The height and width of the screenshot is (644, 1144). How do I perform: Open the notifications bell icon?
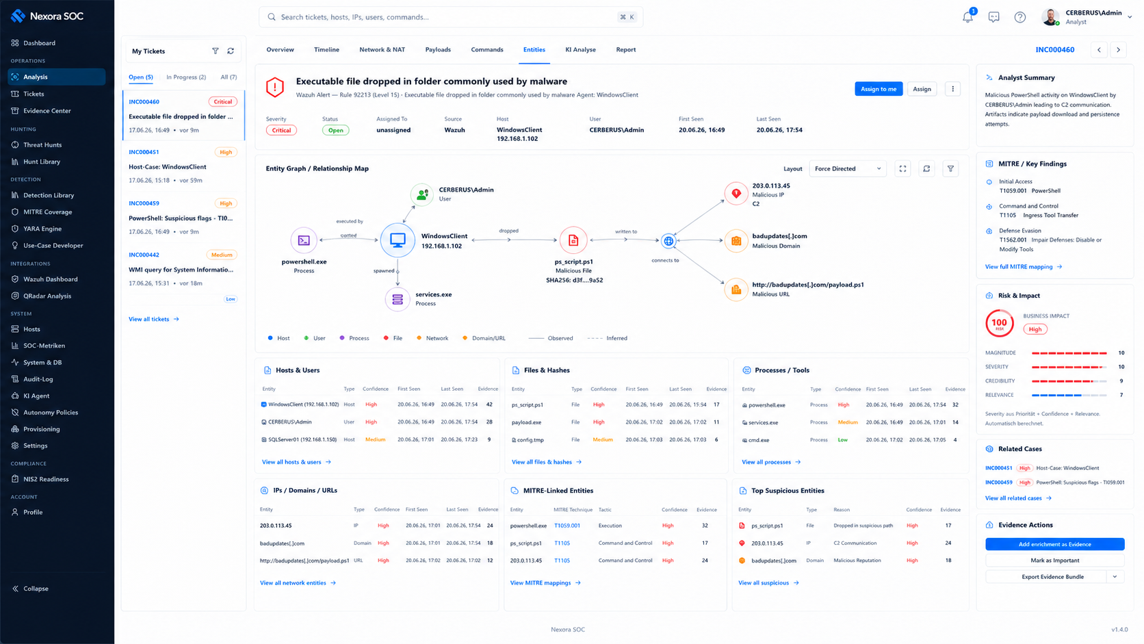click(968, 17)
